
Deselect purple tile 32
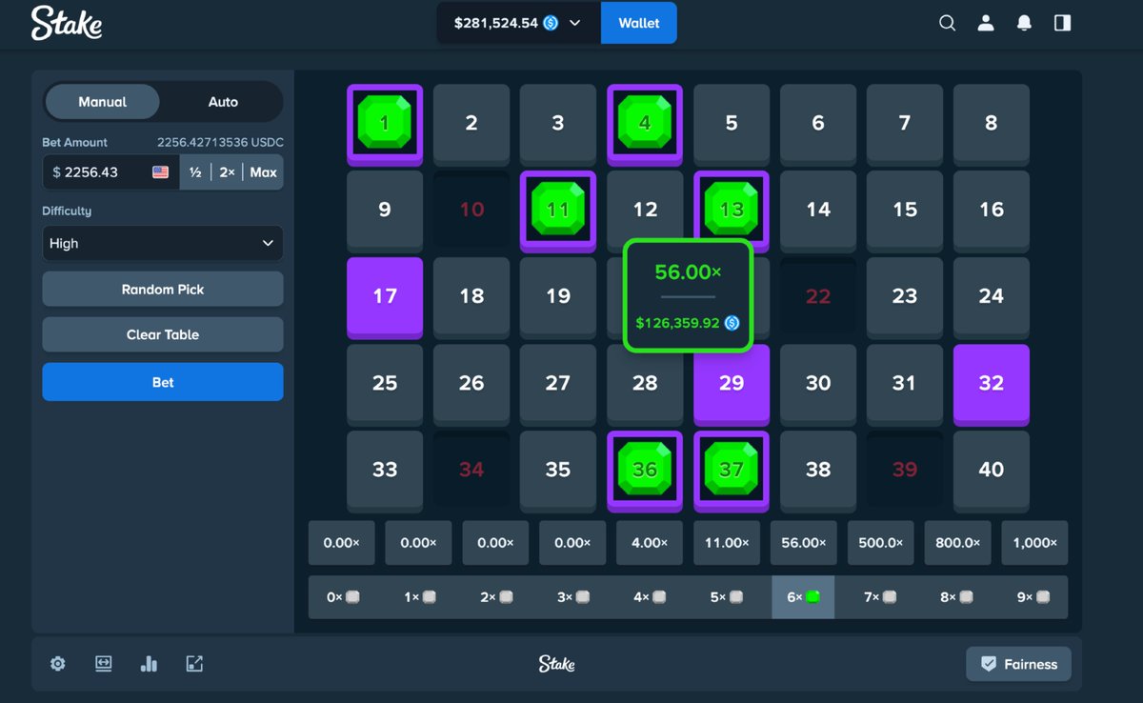click(x=992, y=384)
